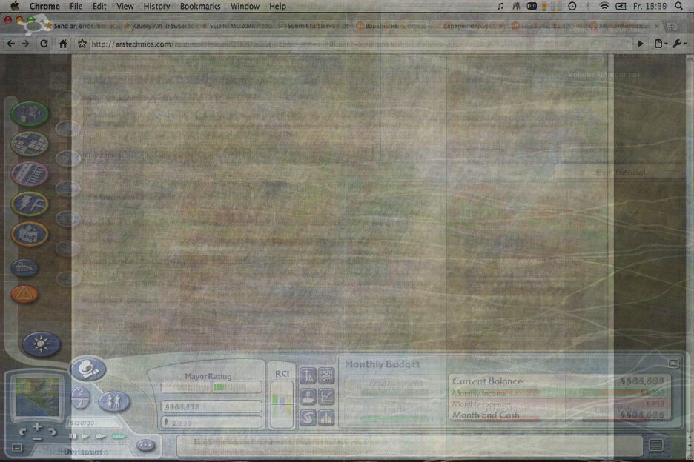Click the Monthly Income row

pyautogui.click(x=560, y=393)
